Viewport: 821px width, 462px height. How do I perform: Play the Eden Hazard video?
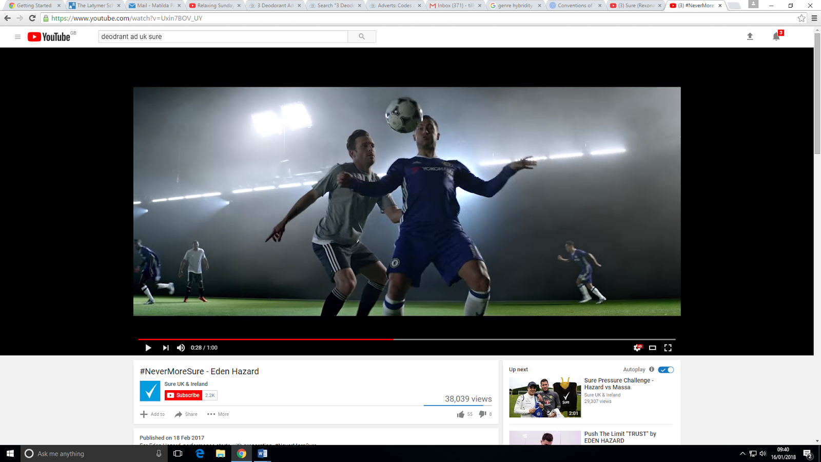point(148,348)
